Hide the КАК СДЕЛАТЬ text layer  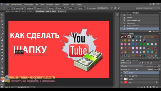click(x=122, y=76)
